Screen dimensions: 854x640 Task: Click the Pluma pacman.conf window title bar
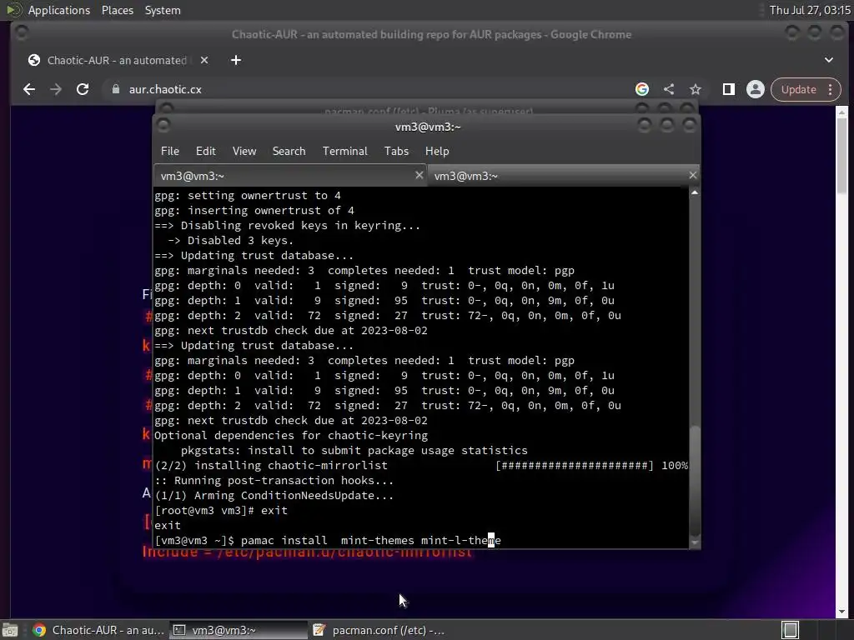428,108
